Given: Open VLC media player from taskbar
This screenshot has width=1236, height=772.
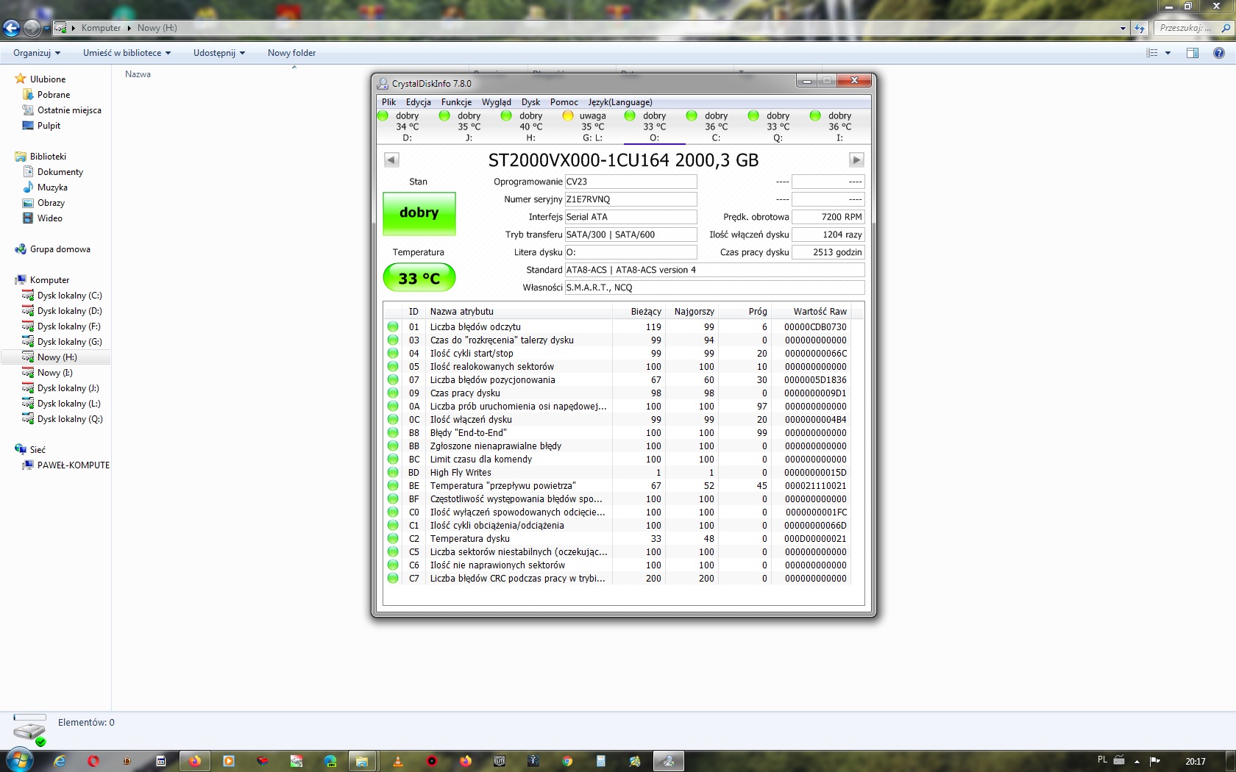Looking at the screenshot, I should 398,761.
